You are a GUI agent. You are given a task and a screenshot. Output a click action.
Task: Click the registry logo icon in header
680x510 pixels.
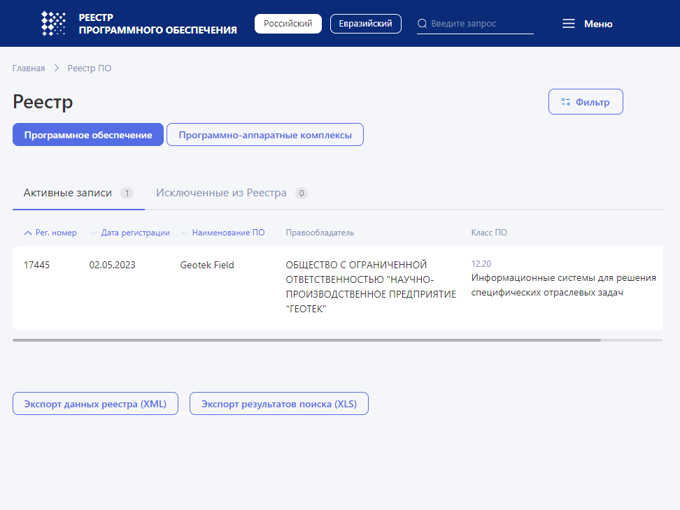point(54,24)
